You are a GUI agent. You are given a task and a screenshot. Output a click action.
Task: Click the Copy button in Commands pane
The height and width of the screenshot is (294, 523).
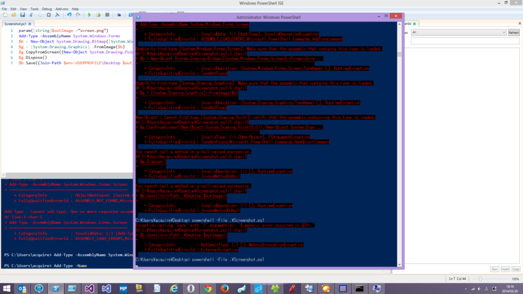tap(516, 269)
